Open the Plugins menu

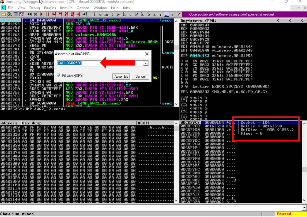tap(50, 8)
